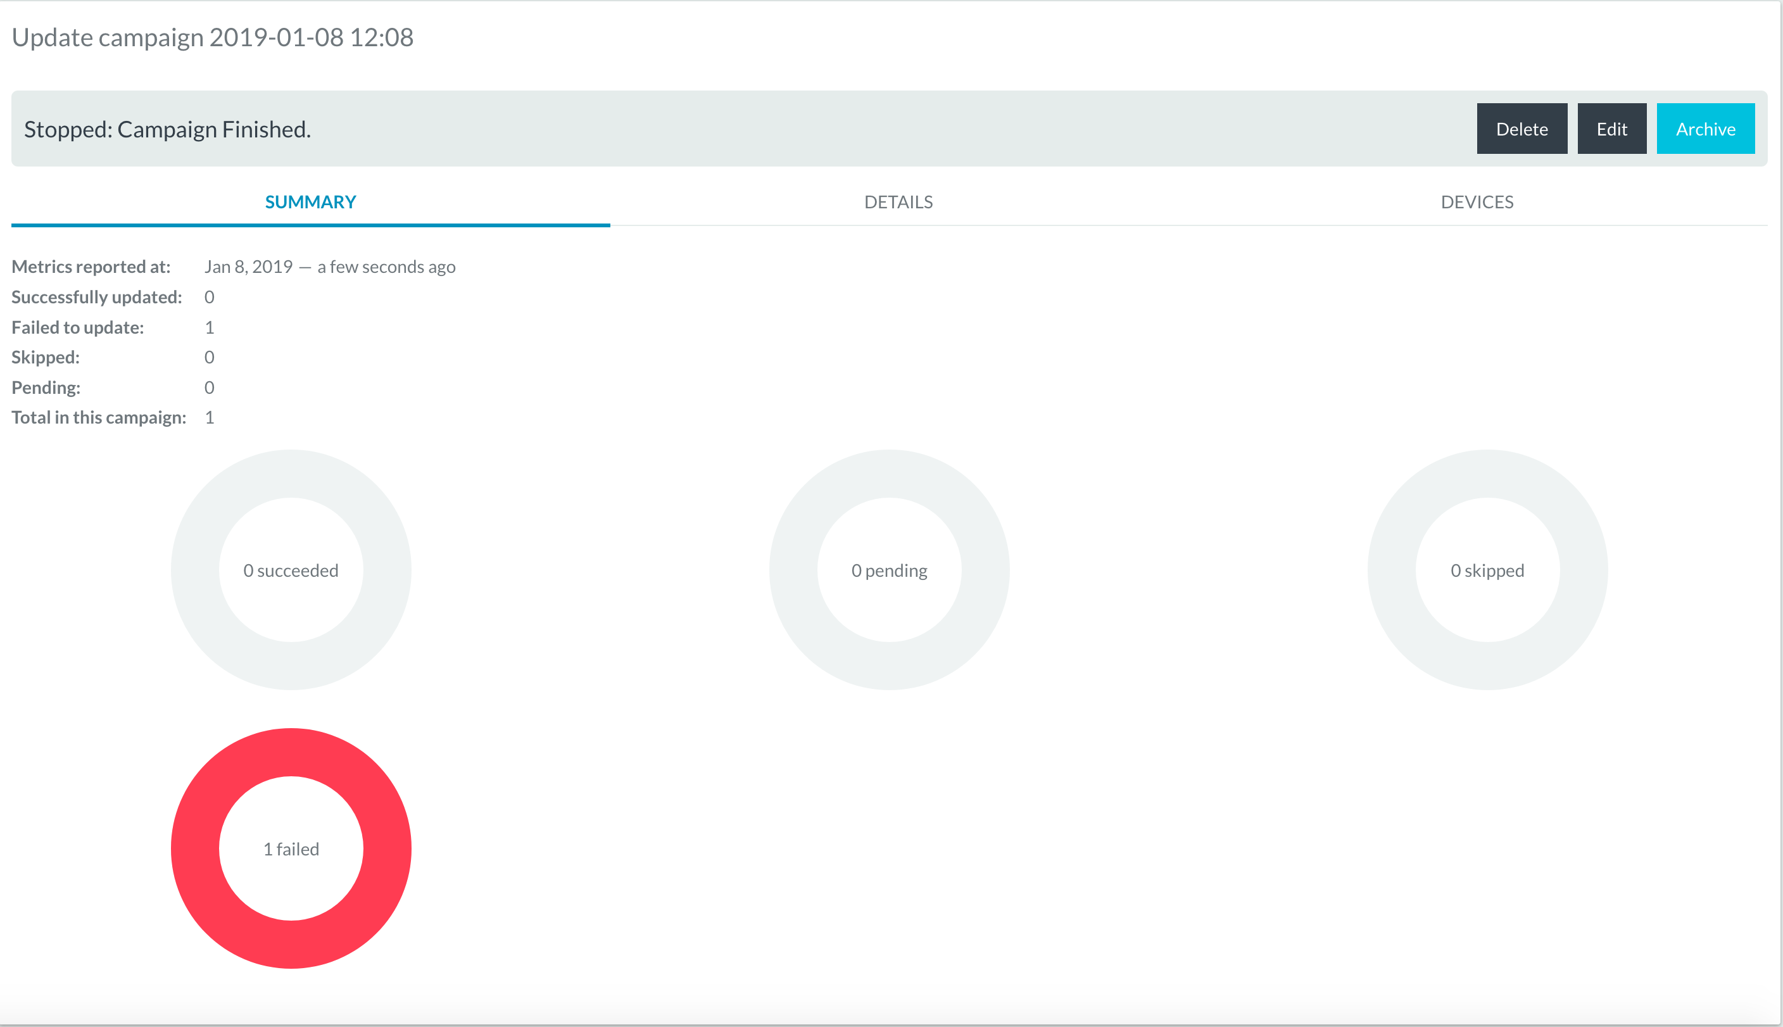
Task: Open the DEVICES tab
Action: [1476, 203]
